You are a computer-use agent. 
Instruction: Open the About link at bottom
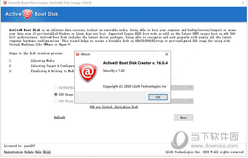click(47, 152)
